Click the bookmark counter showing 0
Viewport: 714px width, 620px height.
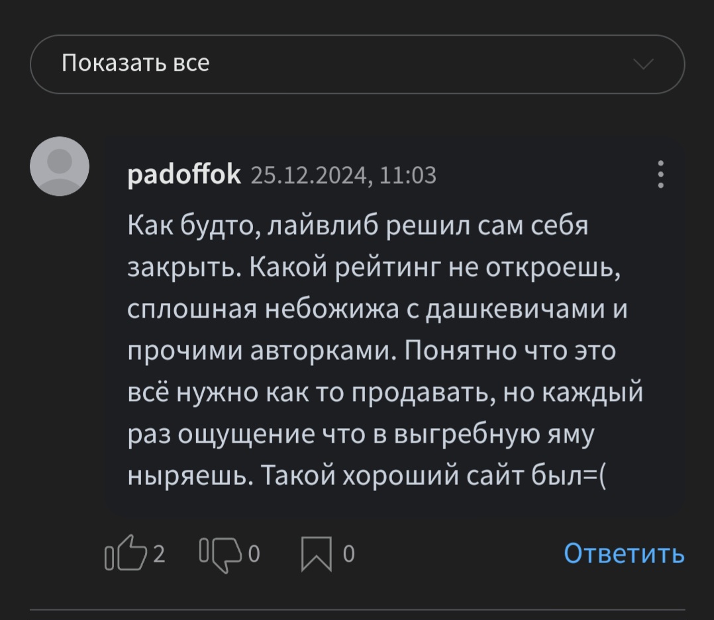(x=349, y=554)
